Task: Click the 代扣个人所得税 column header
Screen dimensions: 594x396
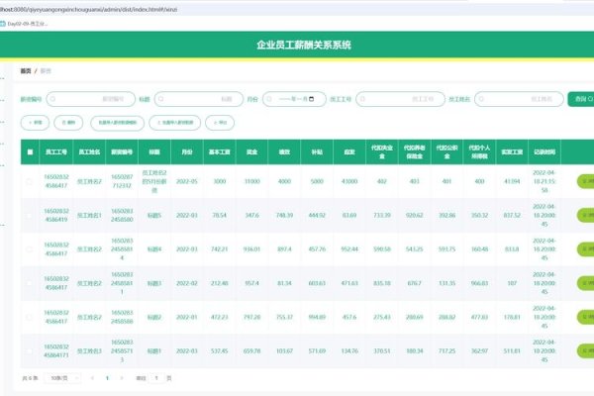Action: (479, 151)
